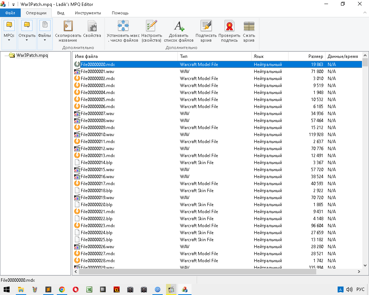Viewport: 369px width, 295px height.
Task: Click the Открыть folder icon
Action: (x=27, y=25)
